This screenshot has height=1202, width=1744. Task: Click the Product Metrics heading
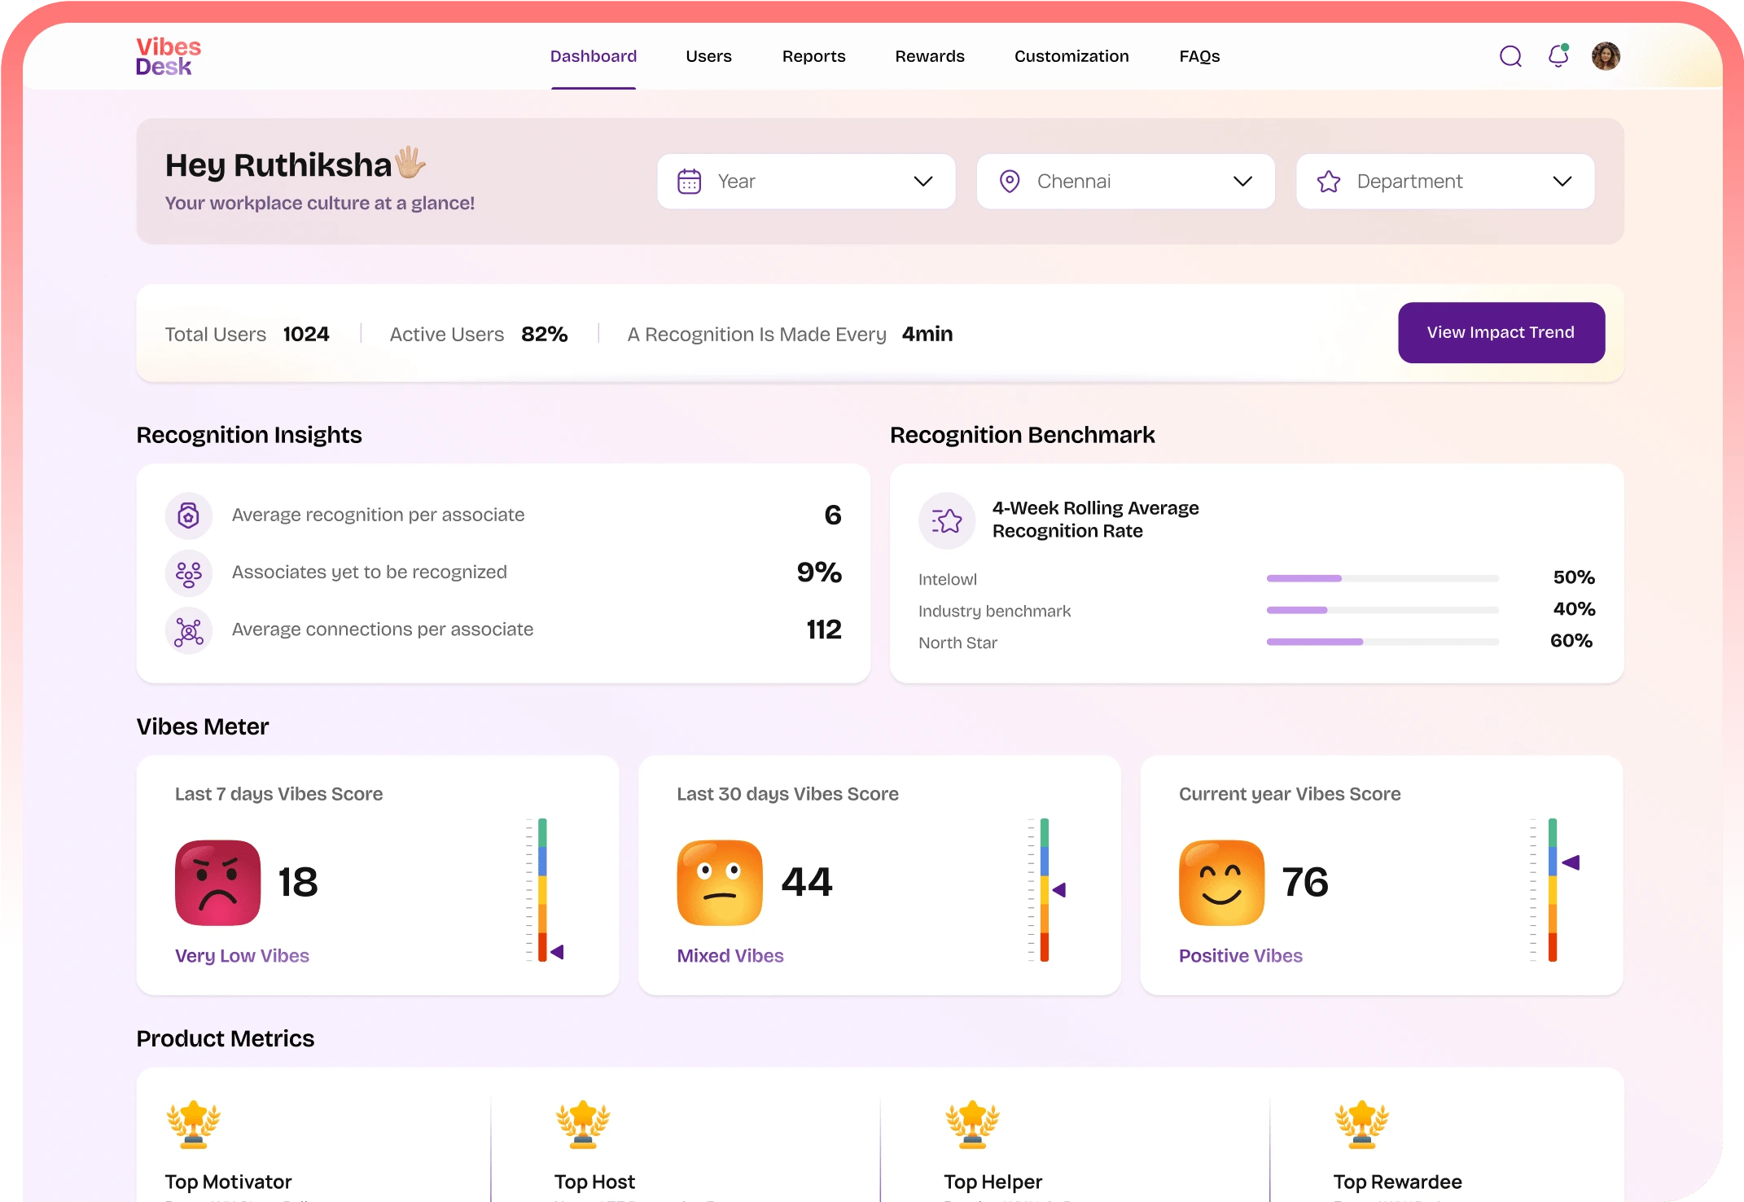pos(225,1038)
